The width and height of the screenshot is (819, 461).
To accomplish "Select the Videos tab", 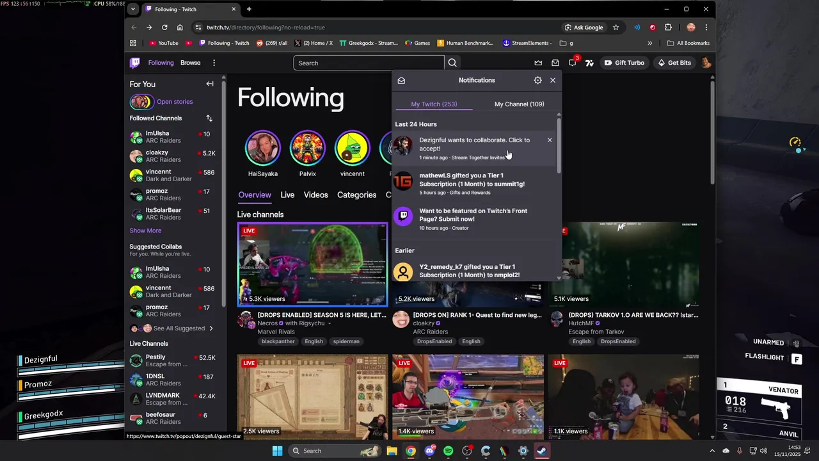I will [x=315, y=195].
